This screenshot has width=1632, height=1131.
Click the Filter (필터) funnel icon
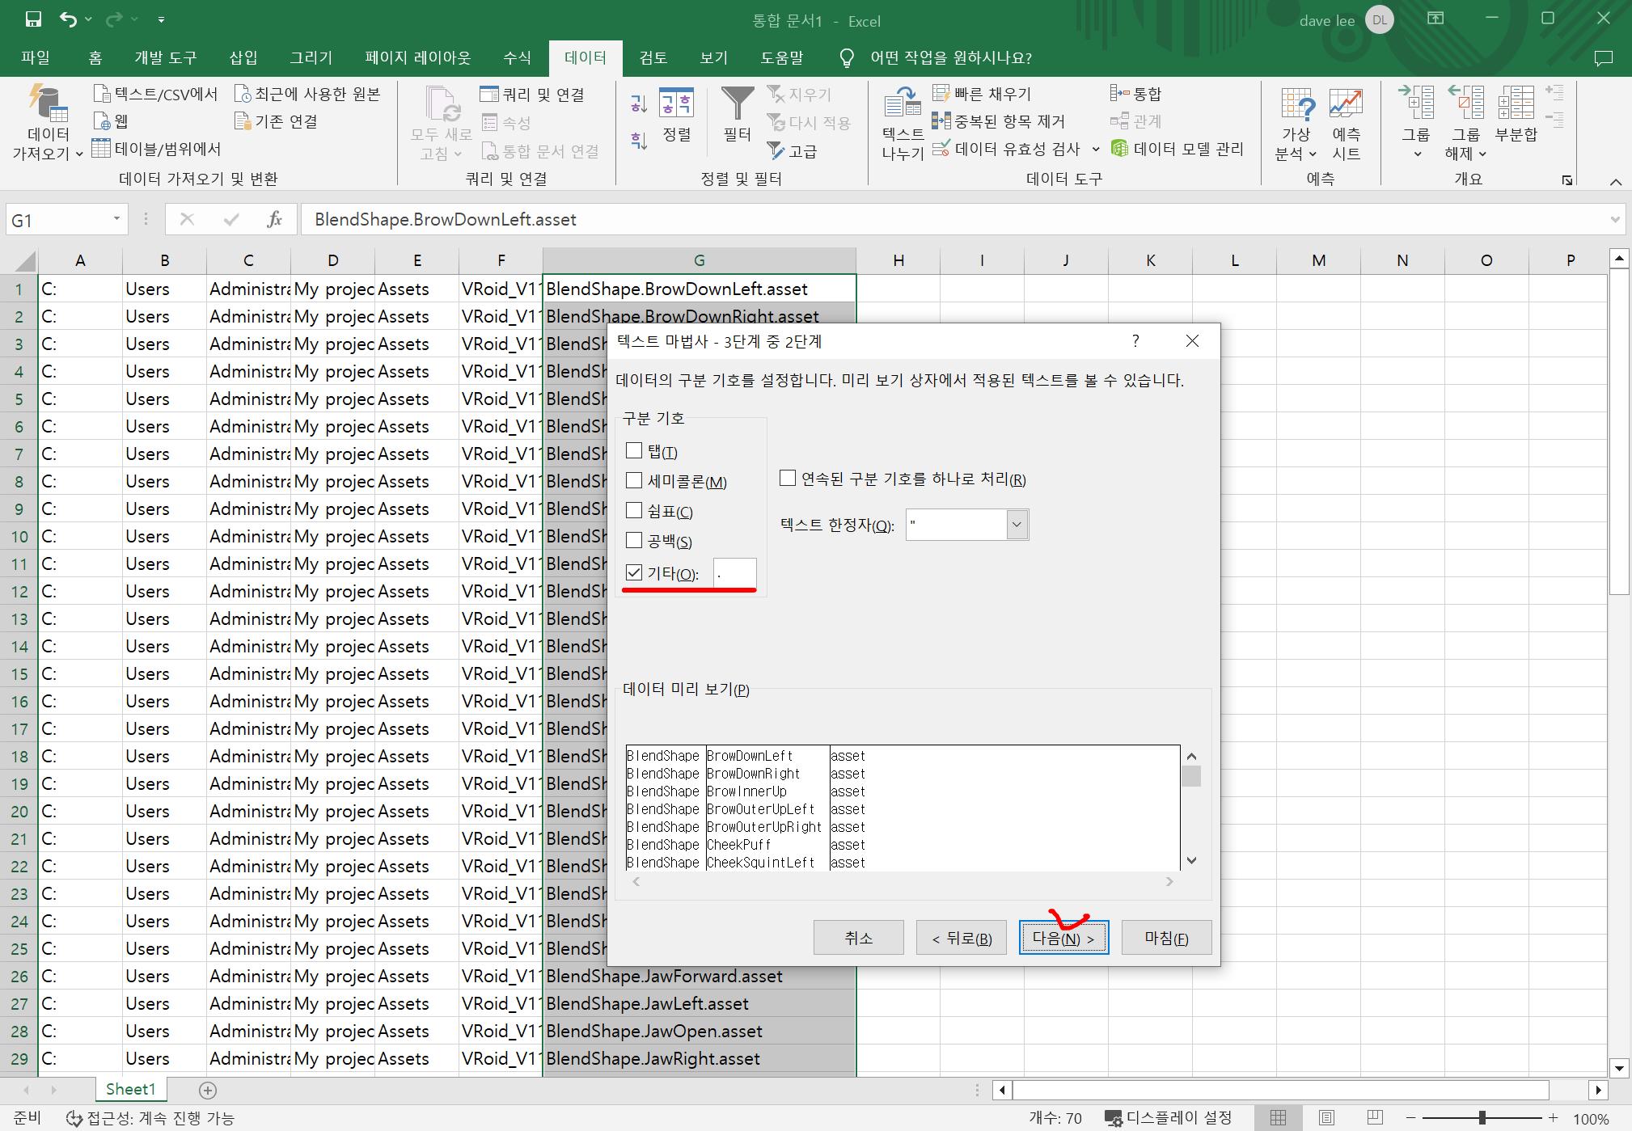click(737, 105)
